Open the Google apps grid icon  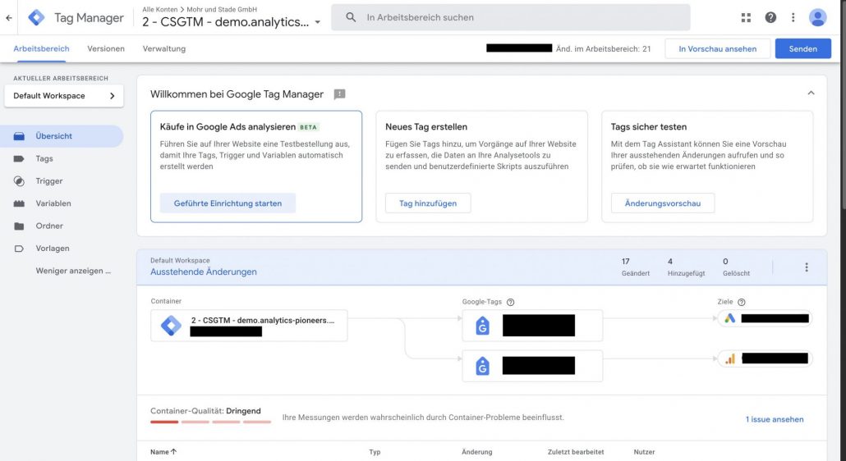coord(746,18)
